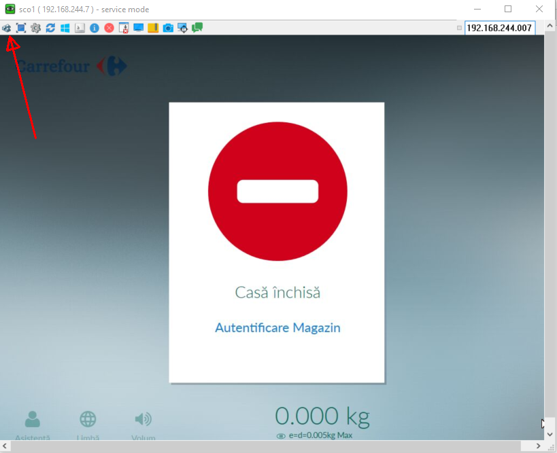Click the red closed-register stop sign

(277, 192)
